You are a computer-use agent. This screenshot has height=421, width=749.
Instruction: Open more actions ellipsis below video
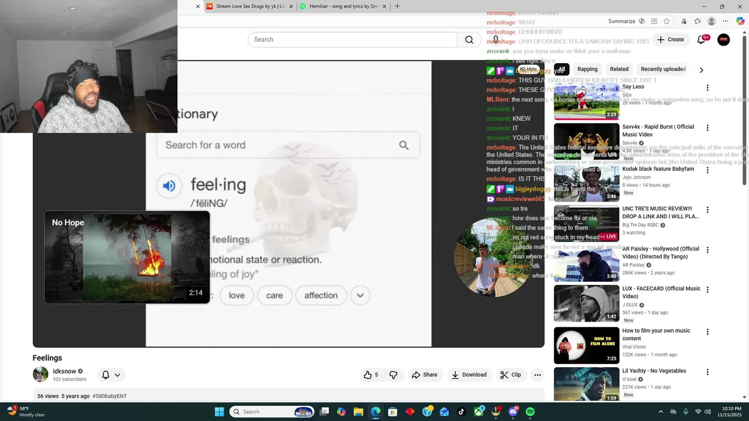click(x=537, y=375)
